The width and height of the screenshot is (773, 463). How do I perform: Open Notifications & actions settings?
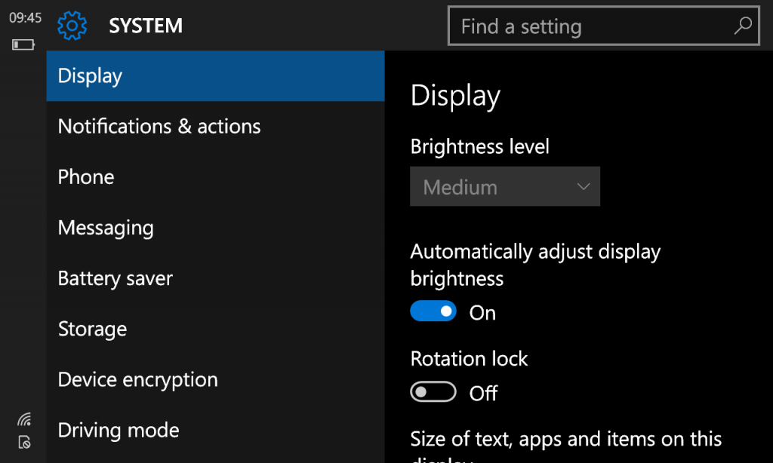click(x=215, y=127)
